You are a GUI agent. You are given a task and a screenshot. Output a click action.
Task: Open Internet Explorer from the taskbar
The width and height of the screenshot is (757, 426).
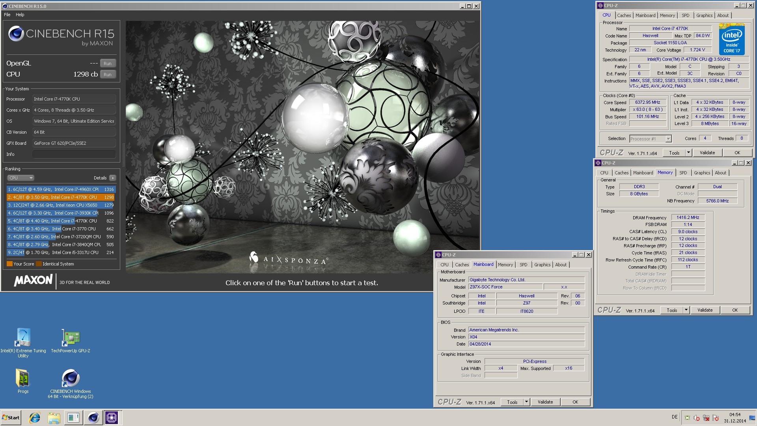click(35, 418)
